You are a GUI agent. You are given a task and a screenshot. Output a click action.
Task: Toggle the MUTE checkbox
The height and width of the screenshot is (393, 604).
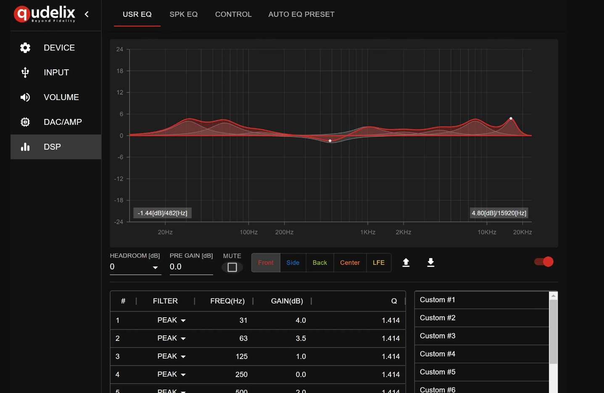(x=232, y=267)
